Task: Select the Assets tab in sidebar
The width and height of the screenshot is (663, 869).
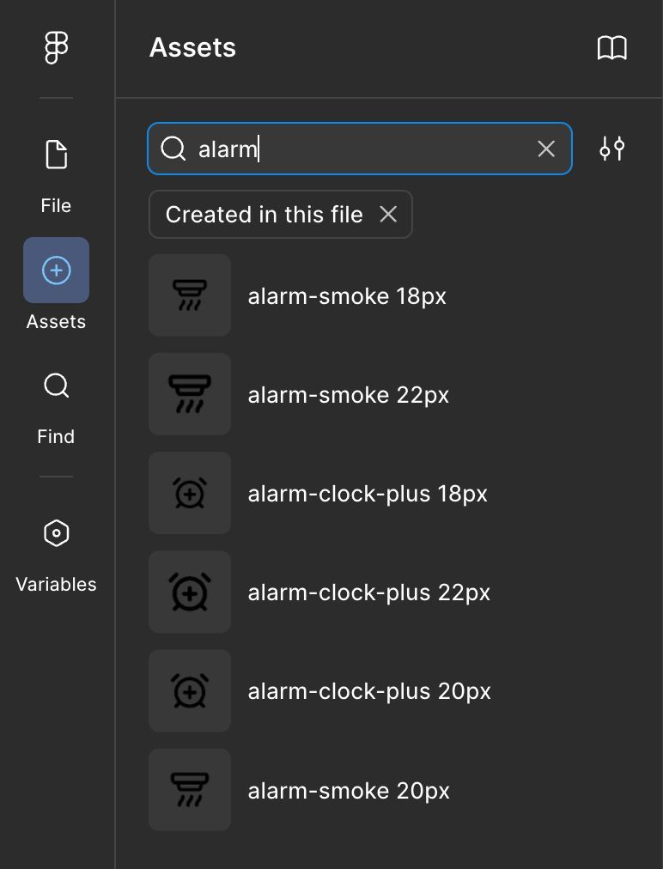Action: [x=56, y=284]
